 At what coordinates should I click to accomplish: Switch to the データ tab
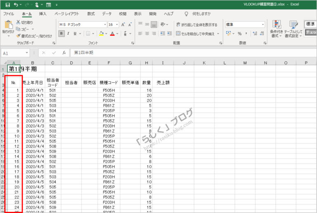tap(106, 14)
